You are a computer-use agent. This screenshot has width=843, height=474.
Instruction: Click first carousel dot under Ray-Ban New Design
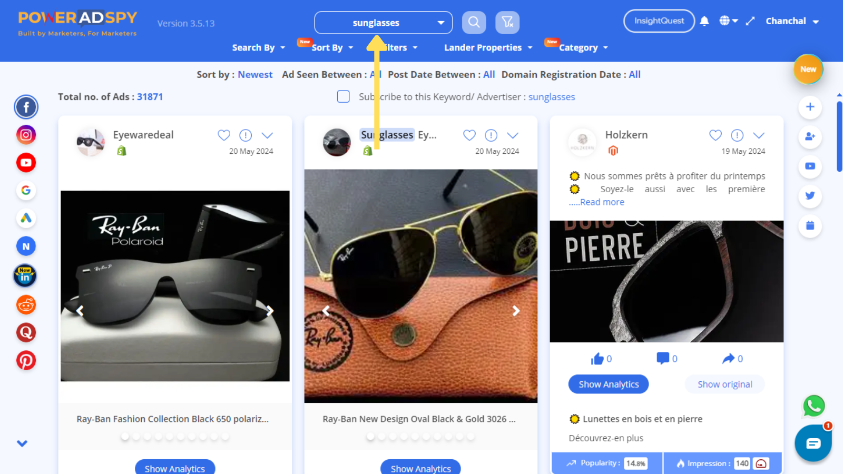coord(370,437)
